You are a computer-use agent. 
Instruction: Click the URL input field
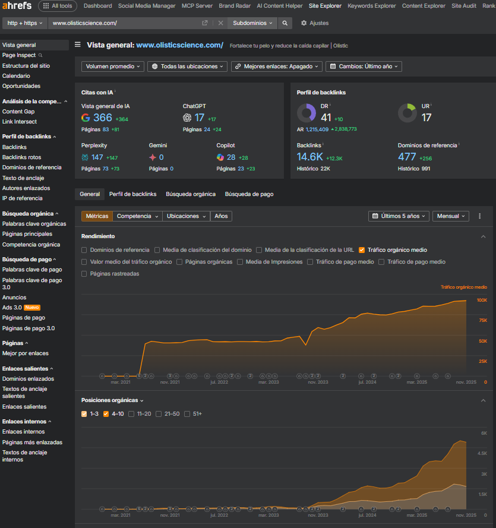coord(125,23)
